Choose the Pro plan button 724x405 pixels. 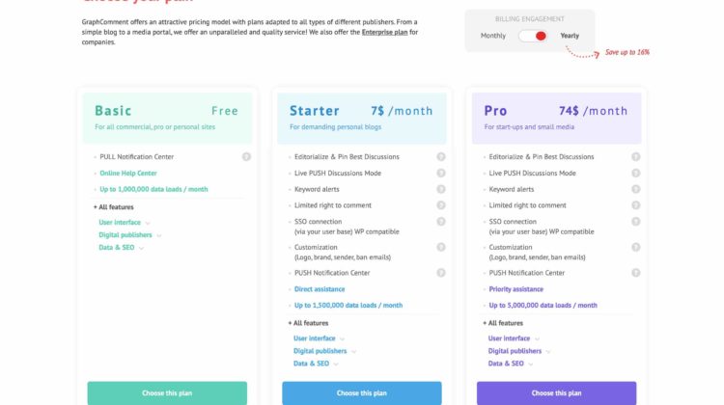pyautogui.click(x=556, y=393)
